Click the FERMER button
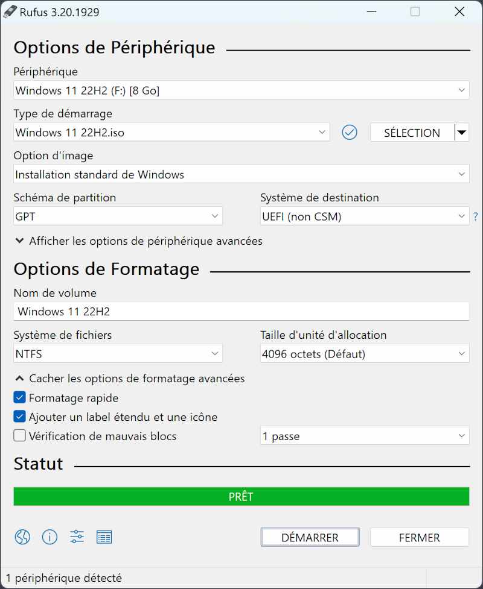The image size is (483, 589). coord(419,537)
